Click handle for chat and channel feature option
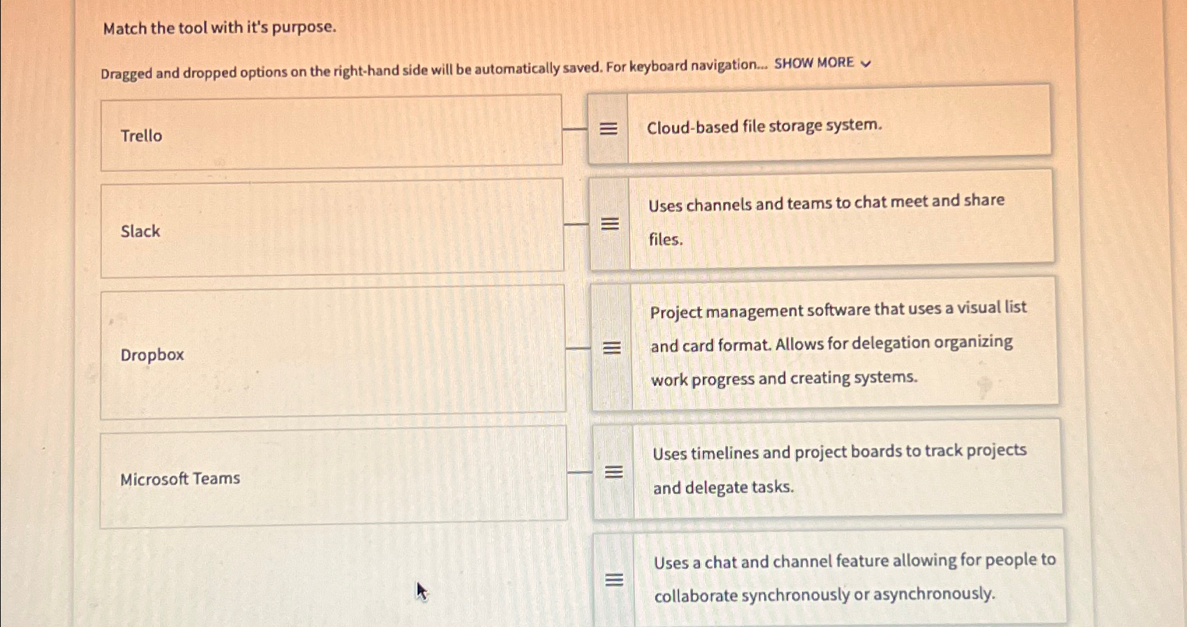 pos(614,579)
